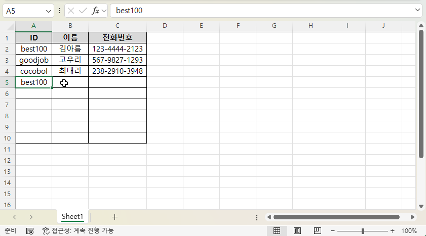Click the goodjob cell

point(34,60)
